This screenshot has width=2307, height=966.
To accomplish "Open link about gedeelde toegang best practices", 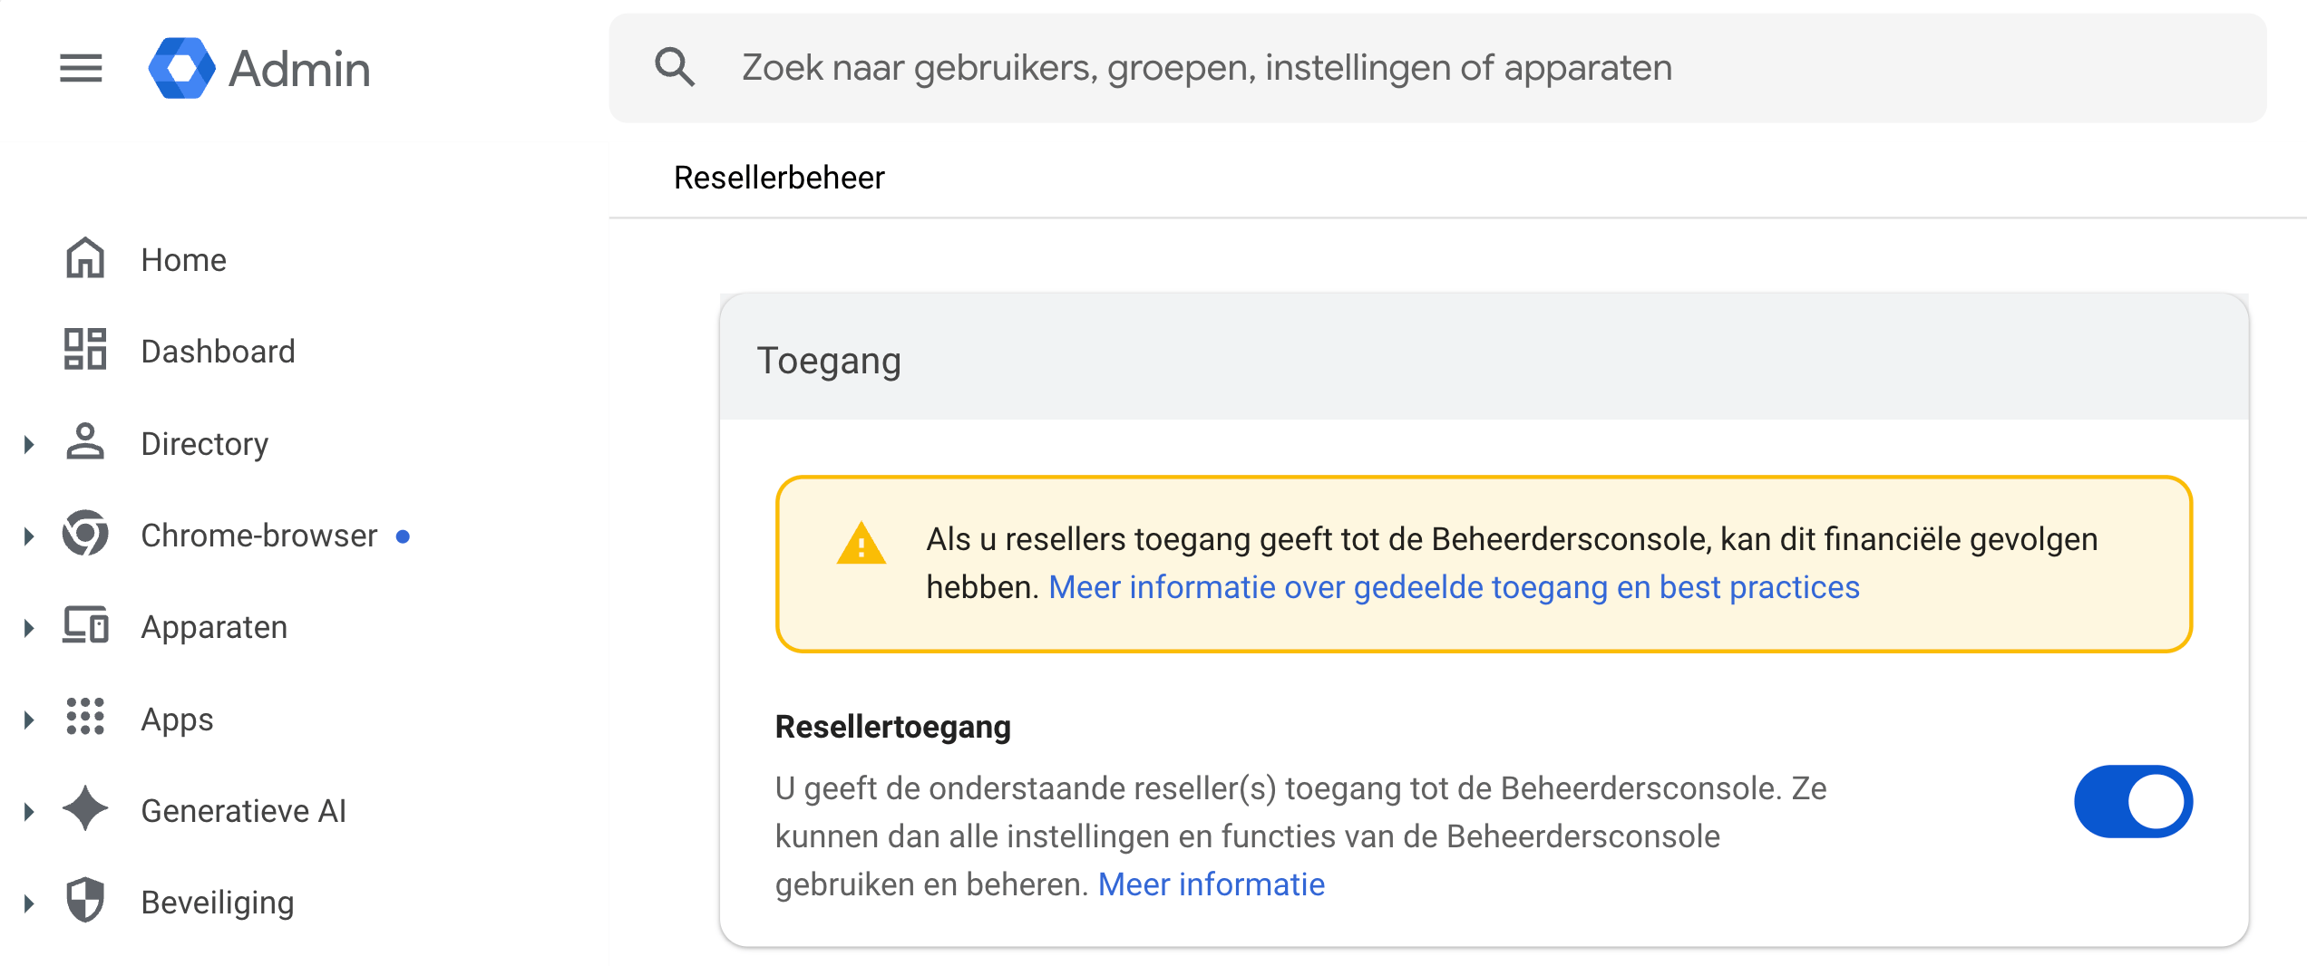I will point(1454,587).
